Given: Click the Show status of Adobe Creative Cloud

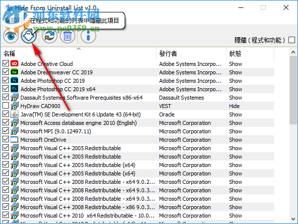Looking at the screenshot, I should tap(235, 64).
